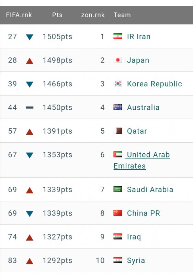Screen dimensions: 193x275
Task: Open the Korea Republic team link
Action: 155,84
